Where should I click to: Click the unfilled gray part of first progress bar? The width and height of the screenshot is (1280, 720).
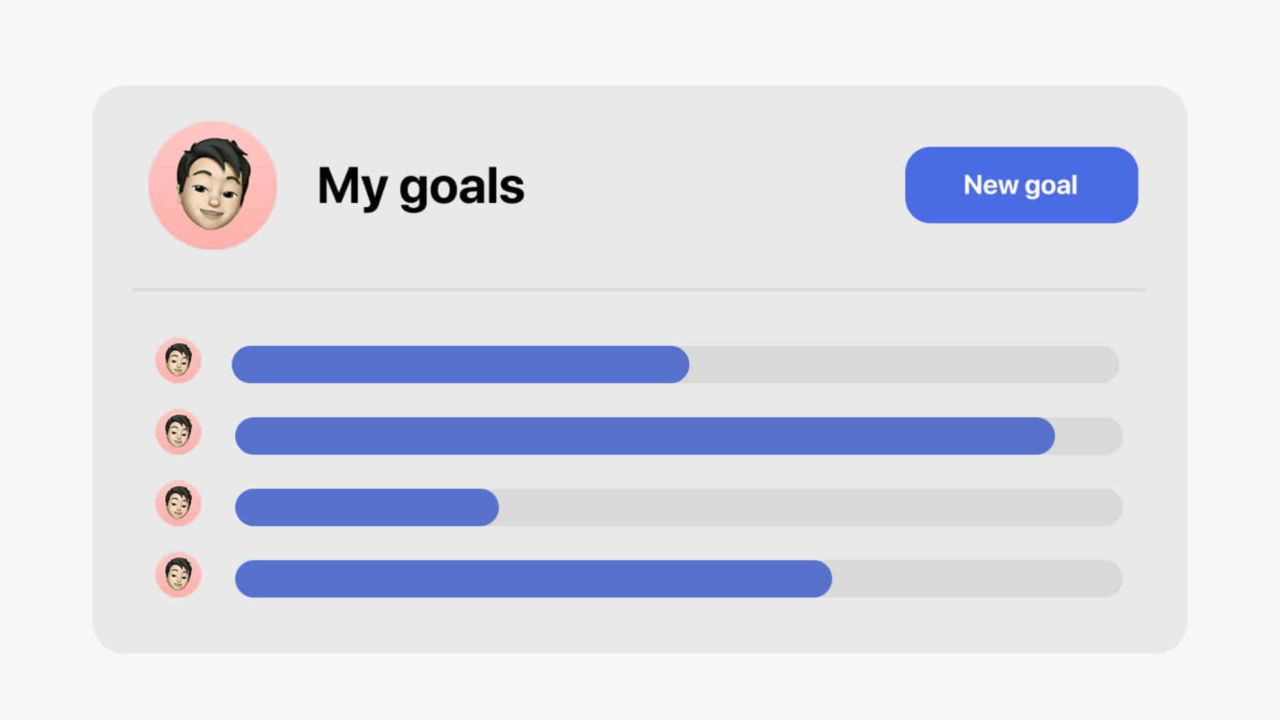(x=903, y=365)
